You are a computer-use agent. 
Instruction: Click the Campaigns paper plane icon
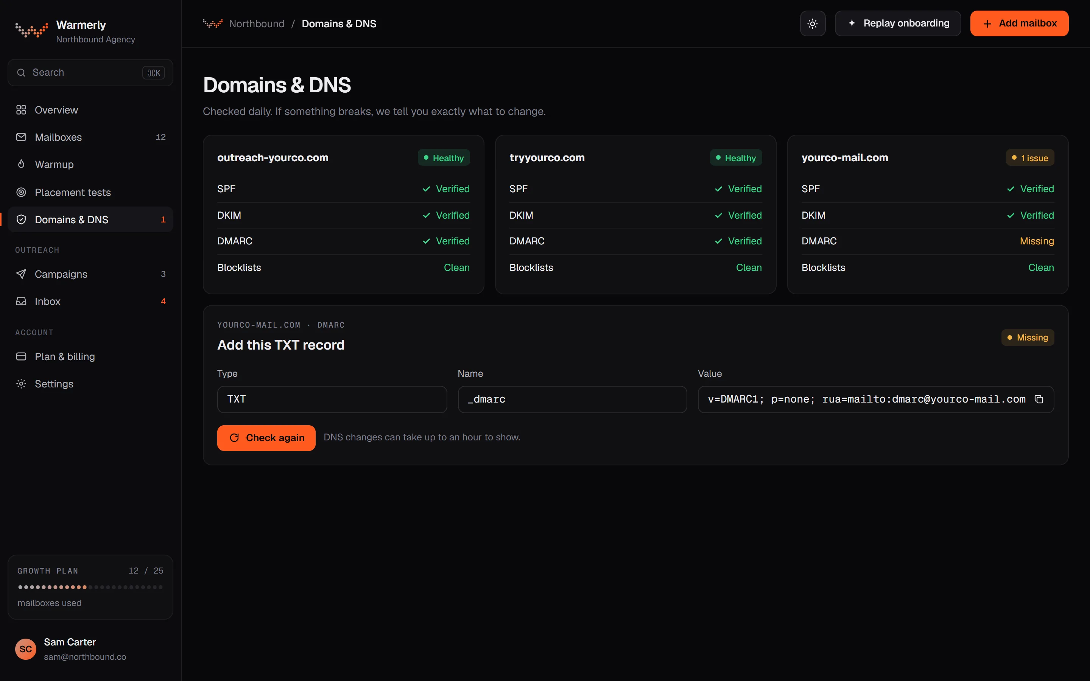[x=21, y=274]
